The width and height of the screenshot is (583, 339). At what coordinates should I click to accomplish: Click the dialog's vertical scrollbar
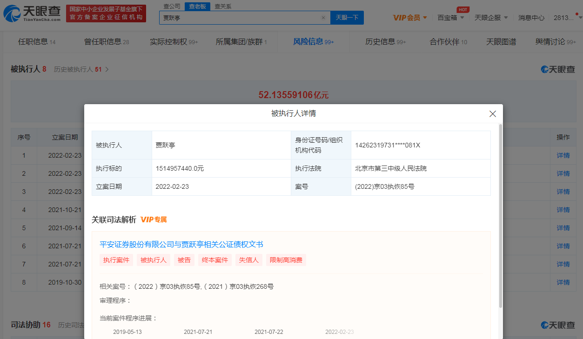(500, 214)
